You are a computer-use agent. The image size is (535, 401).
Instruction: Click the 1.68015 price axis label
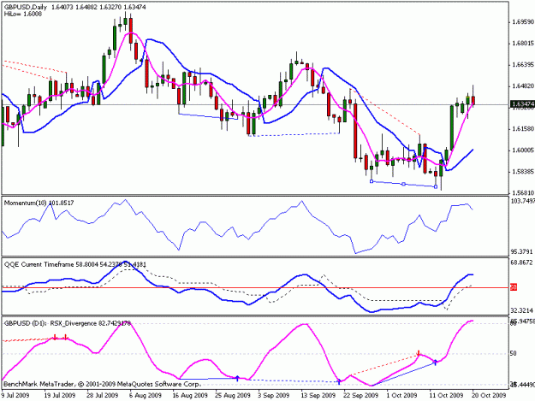point(523,44)
